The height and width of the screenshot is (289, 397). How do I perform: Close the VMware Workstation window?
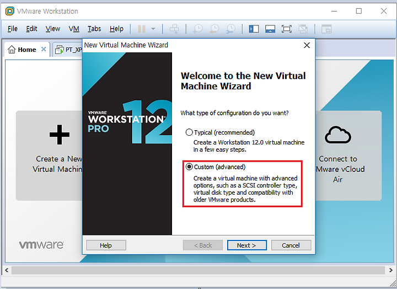tap(384, 11)
